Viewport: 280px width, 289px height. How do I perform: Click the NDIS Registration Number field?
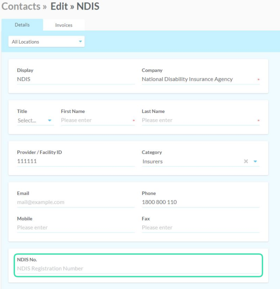138,269
